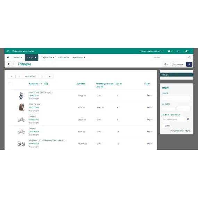This screenshot has height=198, width=198.
Task: Go to previous page arrow
Action: (x=19, y=76)
